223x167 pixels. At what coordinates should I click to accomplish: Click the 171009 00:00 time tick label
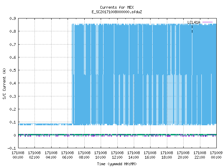coord(216,155)
